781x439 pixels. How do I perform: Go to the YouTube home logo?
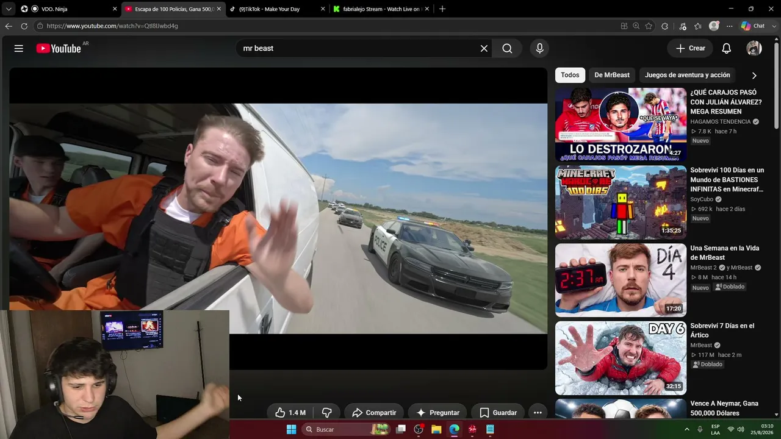tap(59, 48)
